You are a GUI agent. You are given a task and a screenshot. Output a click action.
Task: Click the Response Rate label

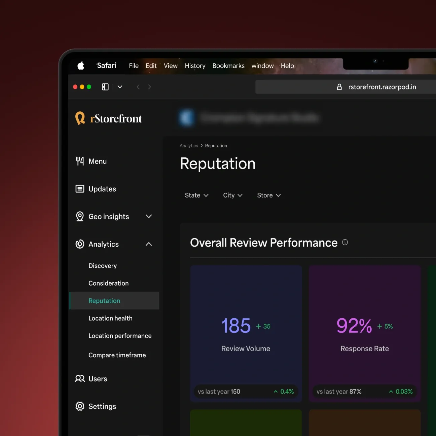click(x=365, y=349)
